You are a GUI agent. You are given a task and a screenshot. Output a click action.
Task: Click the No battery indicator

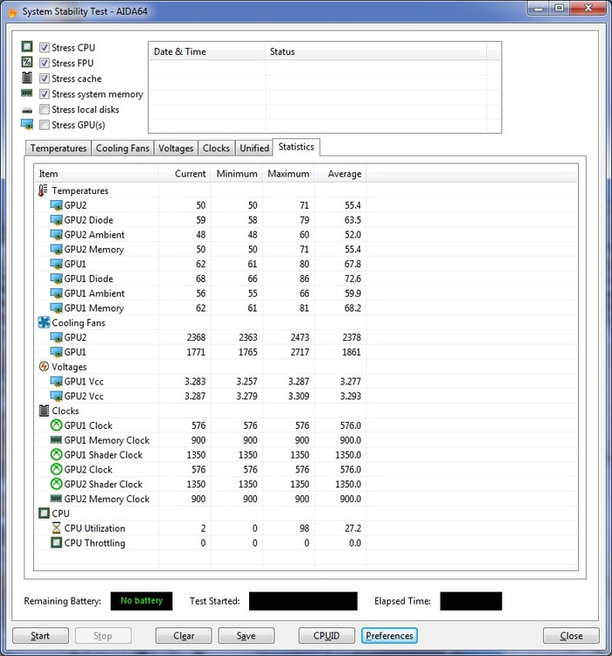tap(142, 601)
